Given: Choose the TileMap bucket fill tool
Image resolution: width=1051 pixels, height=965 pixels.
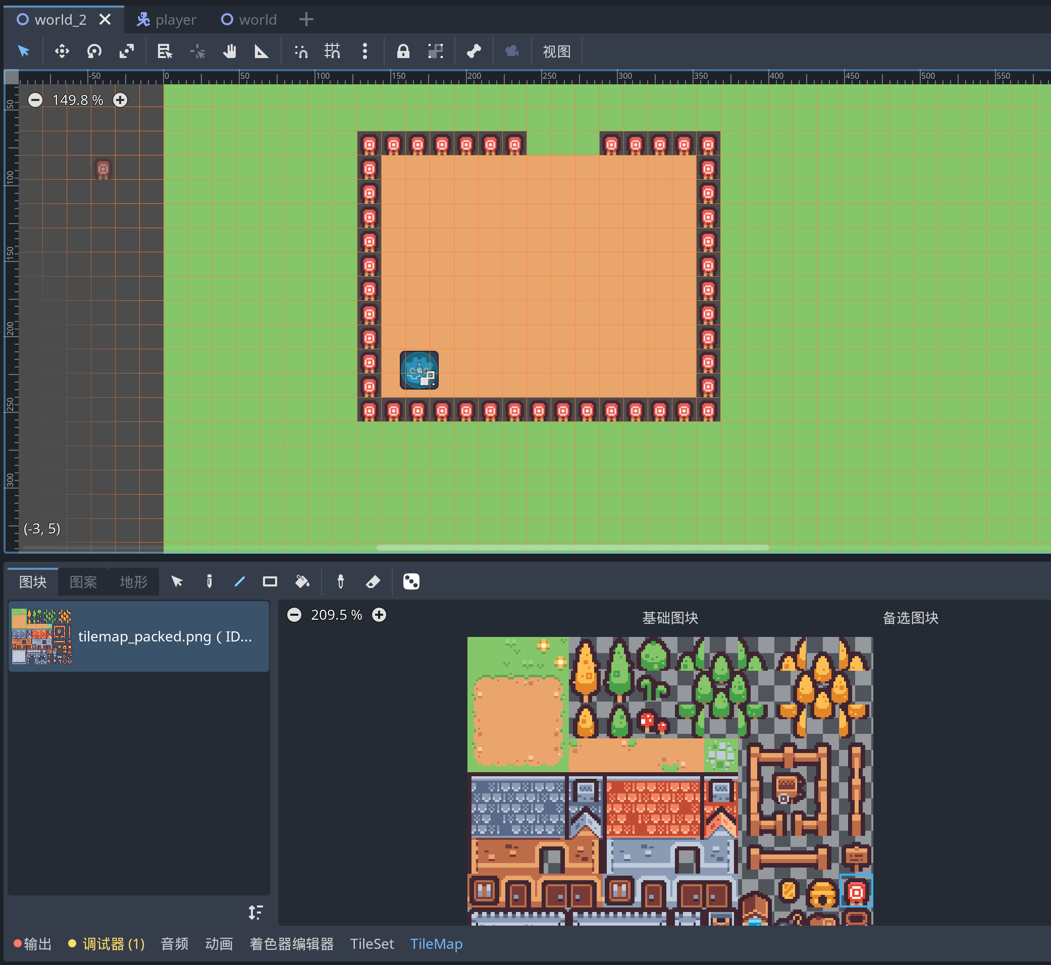Looking at the screenshot, I should pos(302,581).
